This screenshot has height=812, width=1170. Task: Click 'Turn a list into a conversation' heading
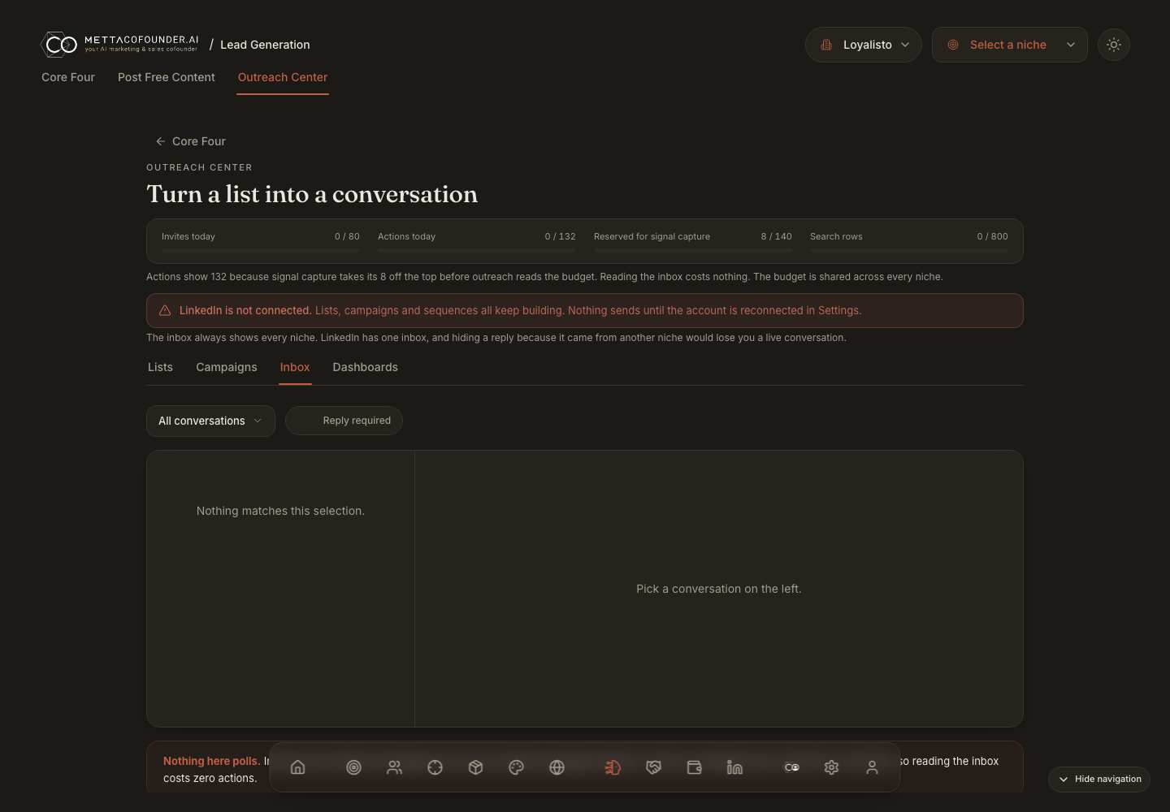312,194
